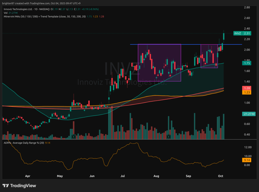The height and width of the screenshot is (192, 259).
Task: Click the green 1.75 moving average label
Action: click(x=247, y=63)
